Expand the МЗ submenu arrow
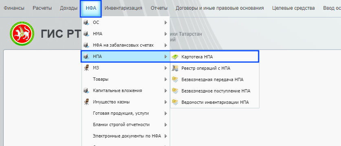341x146 pixels. point(166,68)
